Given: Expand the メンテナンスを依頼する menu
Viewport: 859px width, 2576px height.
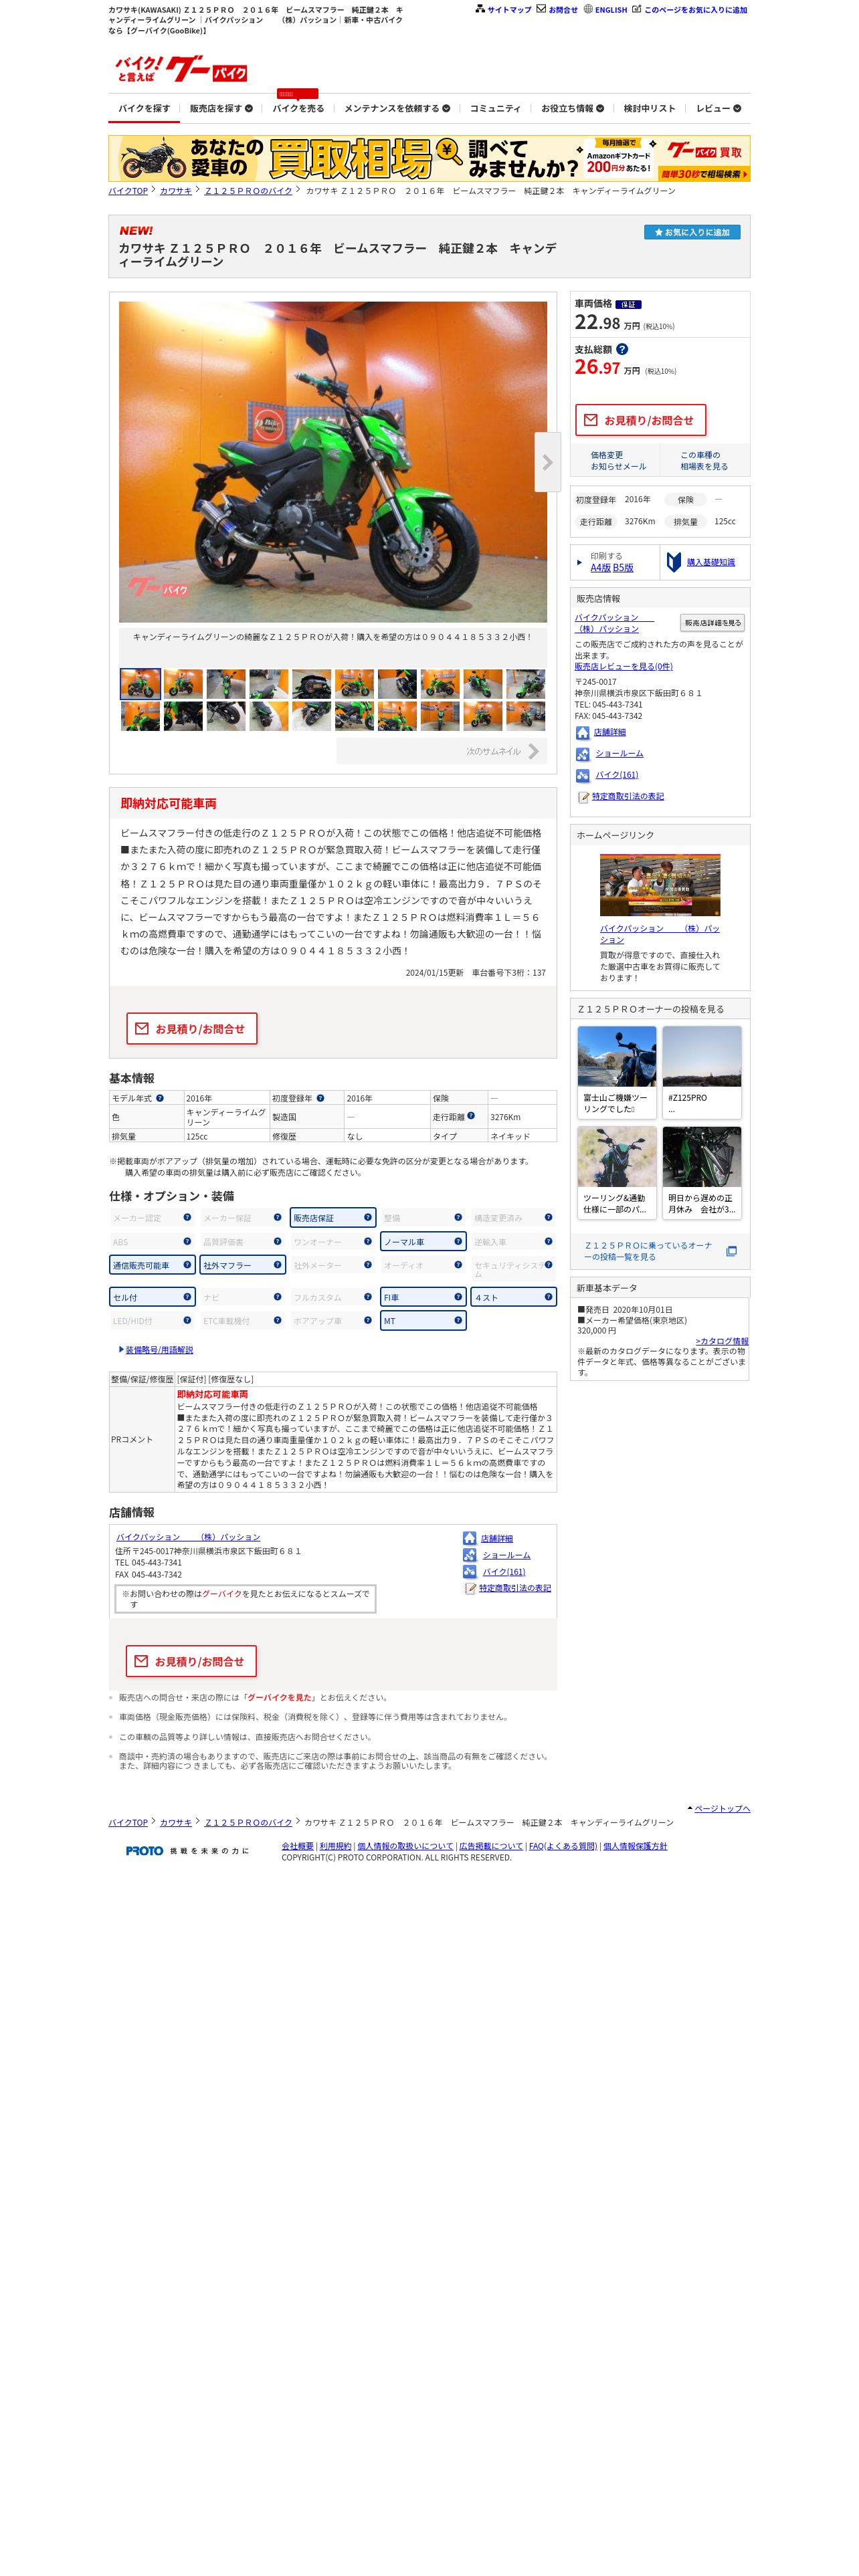Looking at the screenshot, I should pos(397,108).
